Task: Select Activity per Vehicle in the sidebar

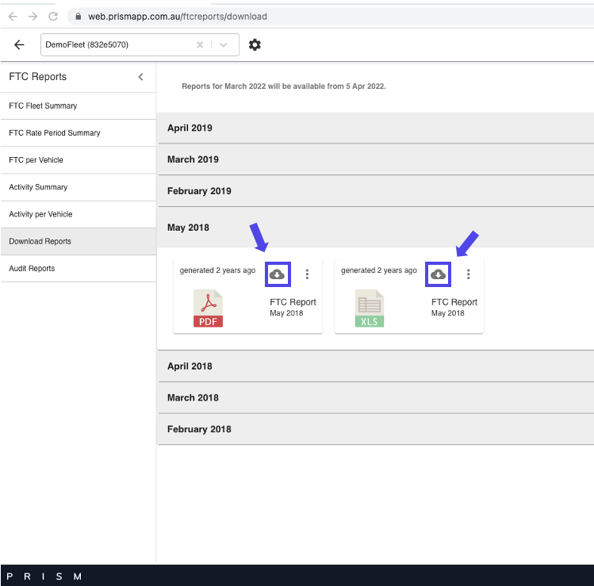Action: [40, 214]
